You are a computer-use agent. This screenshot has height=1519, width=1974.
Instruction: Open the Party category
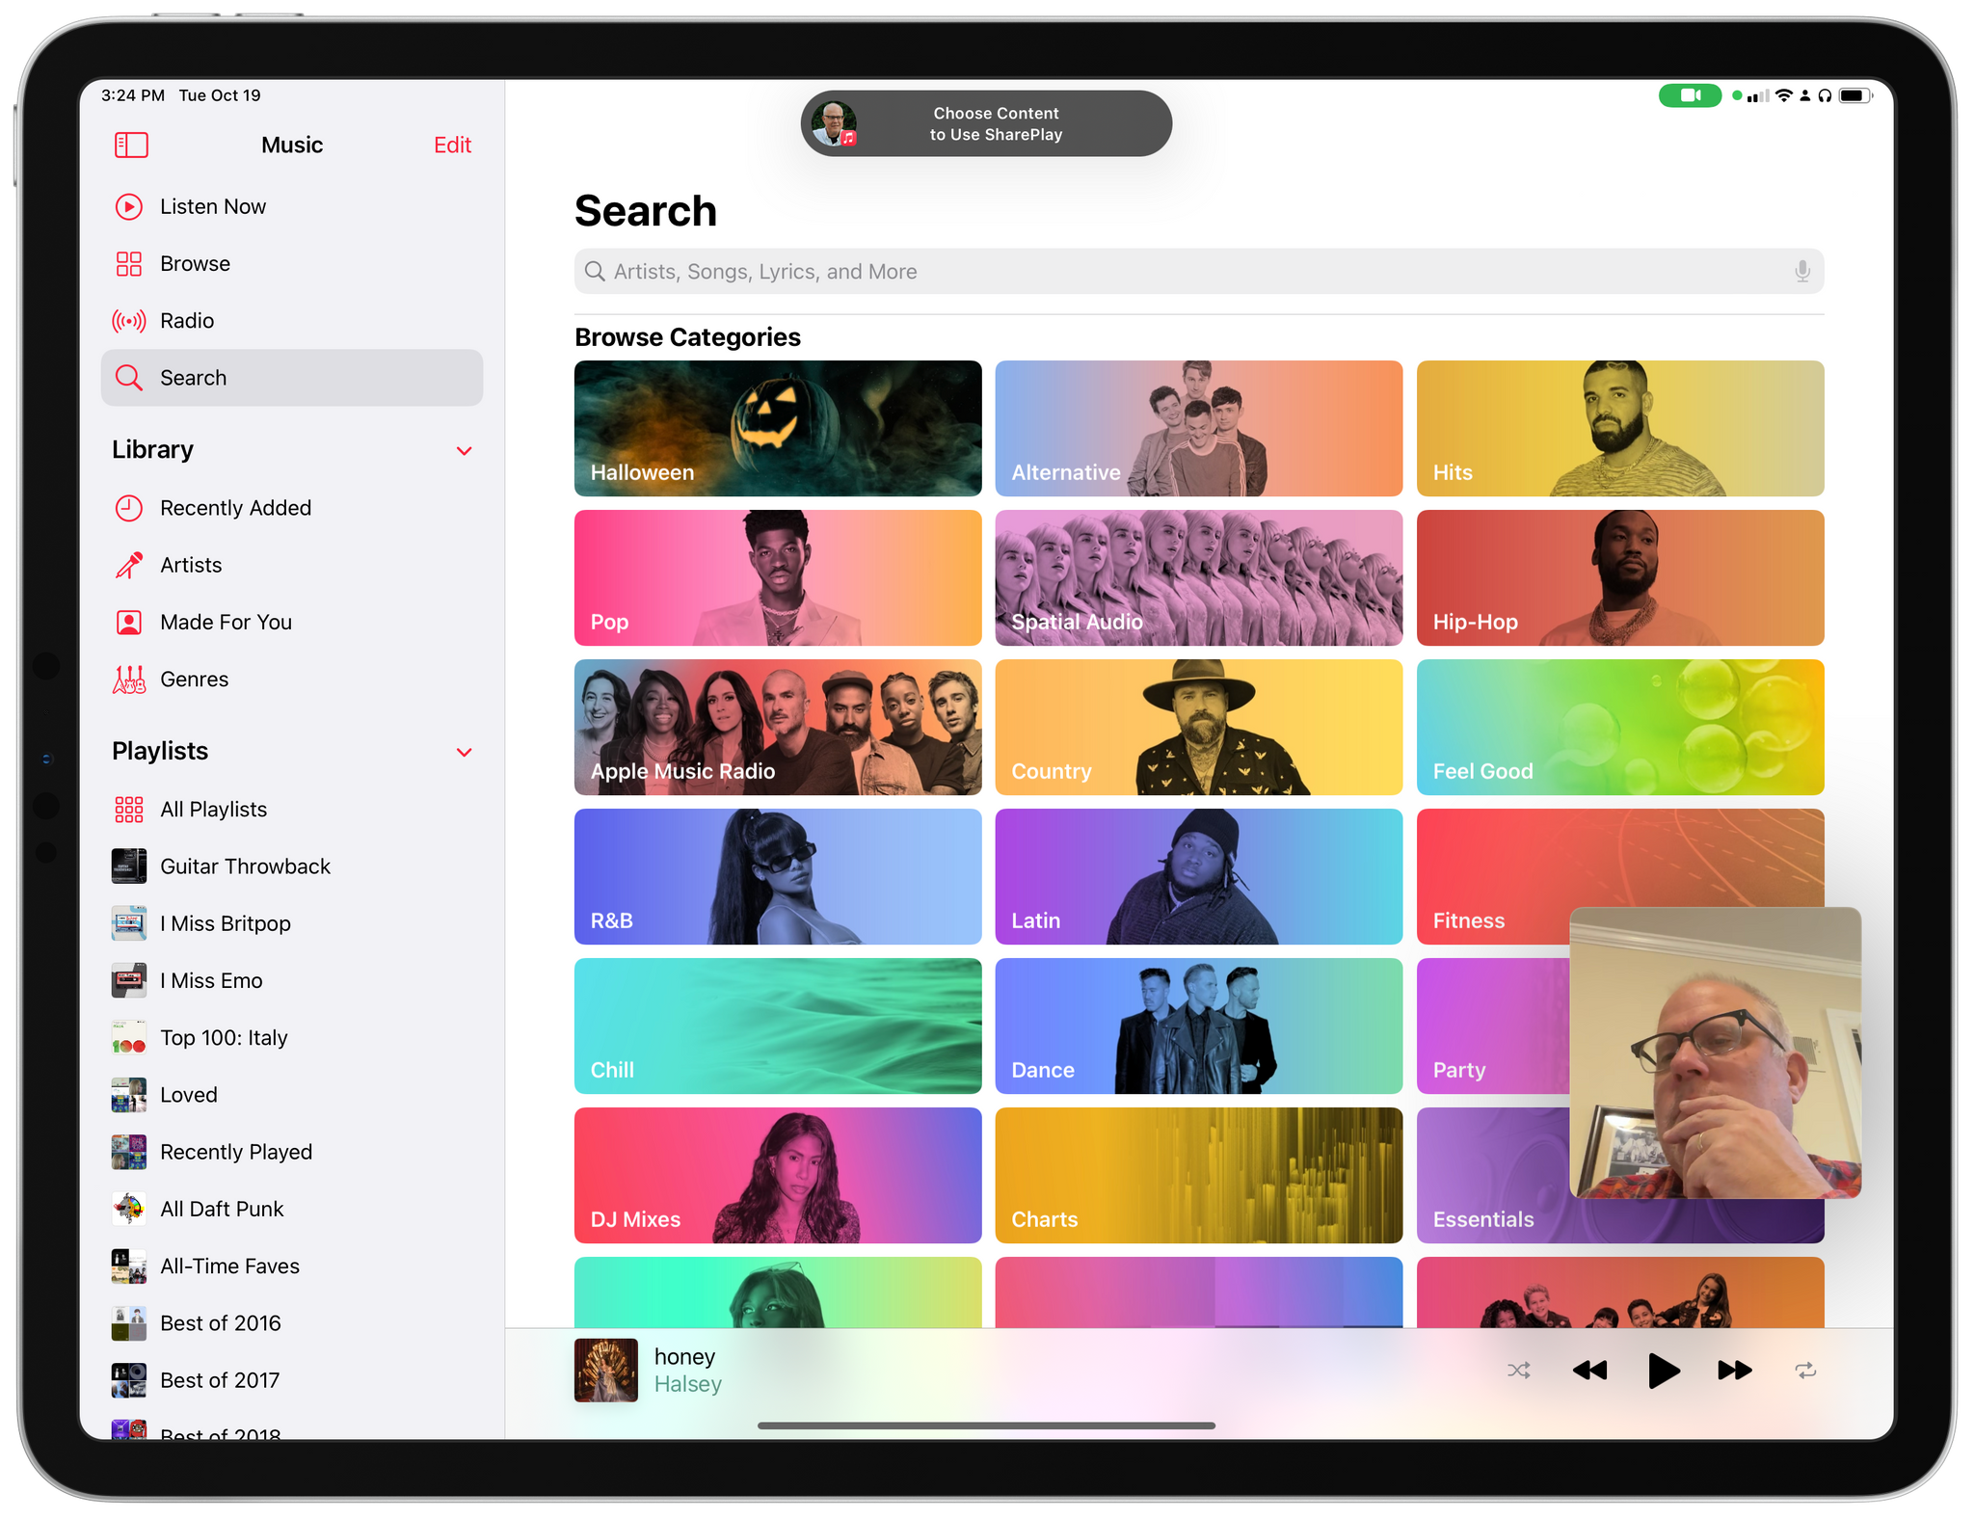click(1492, 1026)
